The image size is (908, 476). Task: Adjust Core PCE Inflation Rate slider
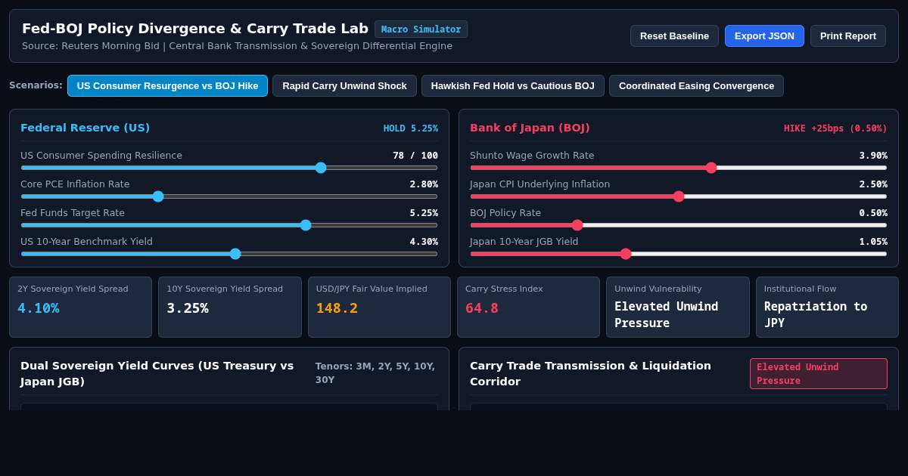(229, 196)
